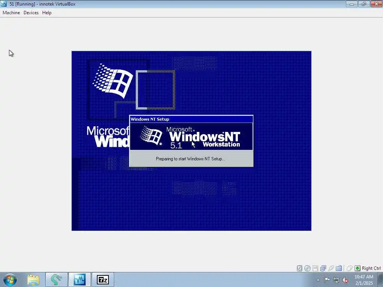Click the green keyboard capture arrow icon
The width and height of the screenshot is (383, 287).
357,268
